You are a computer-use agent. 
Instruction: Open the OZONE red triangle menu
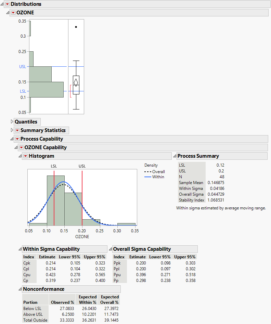14,12
